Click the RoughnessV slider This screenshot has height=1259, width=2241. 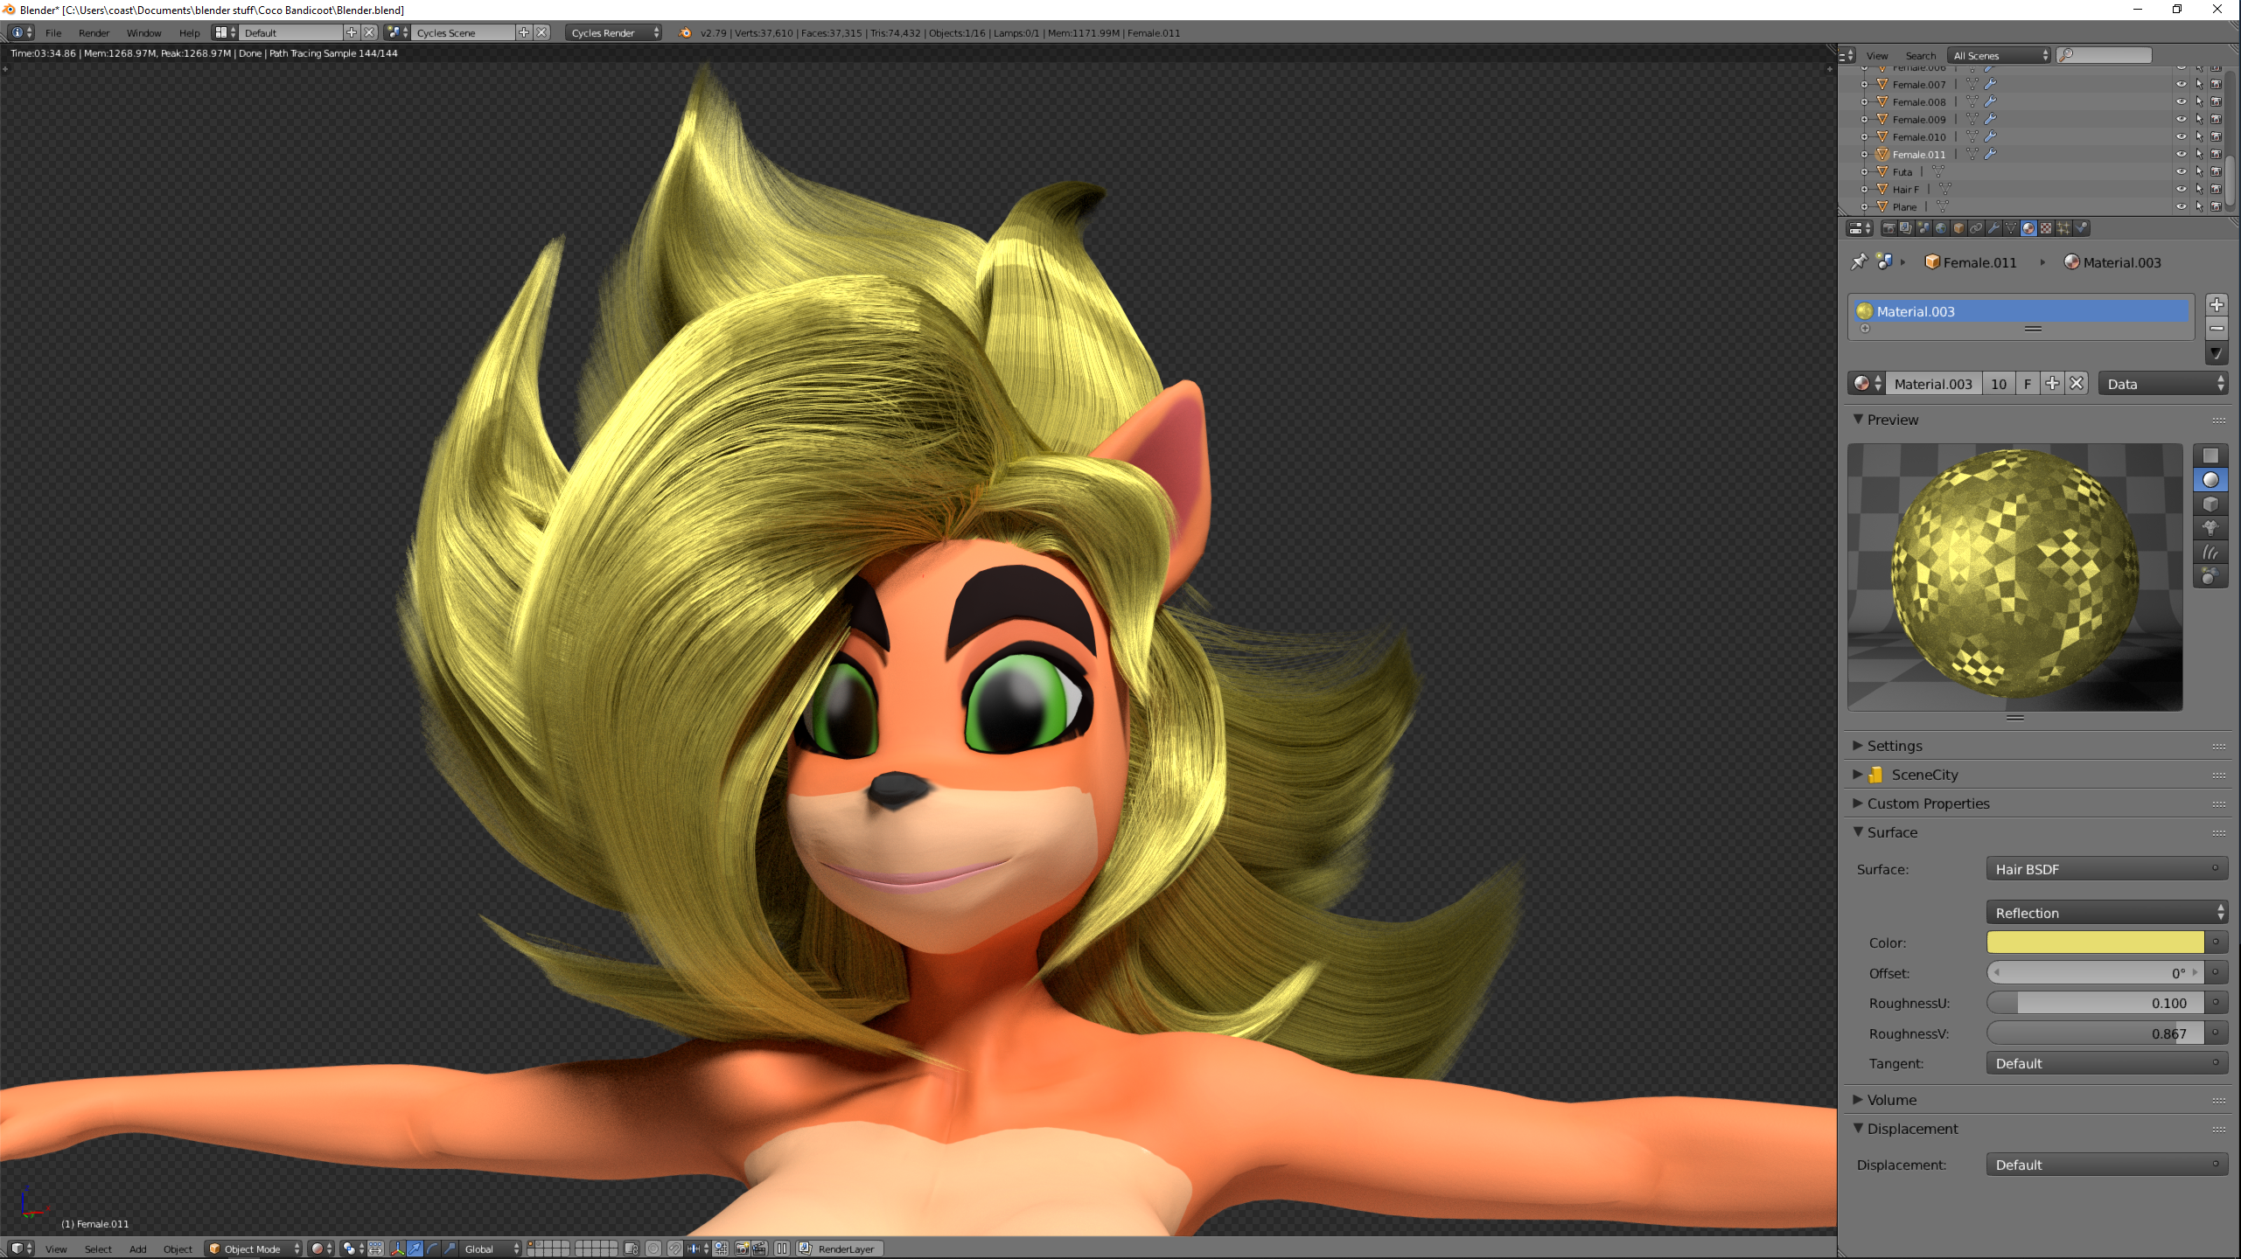click(2095, 1033)
